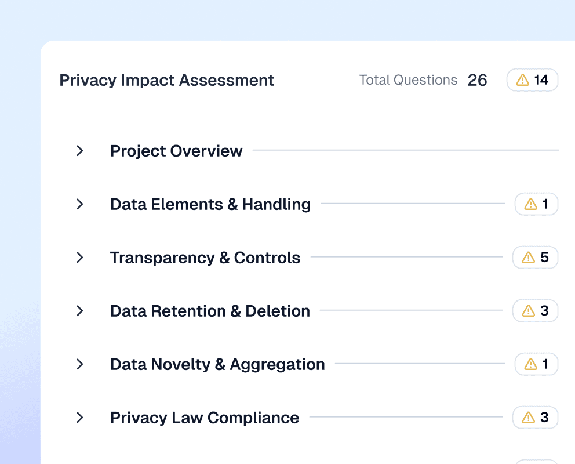Open the Project Overview section title
Viewport: 575px width, 464px height.
tap(176, 151)
